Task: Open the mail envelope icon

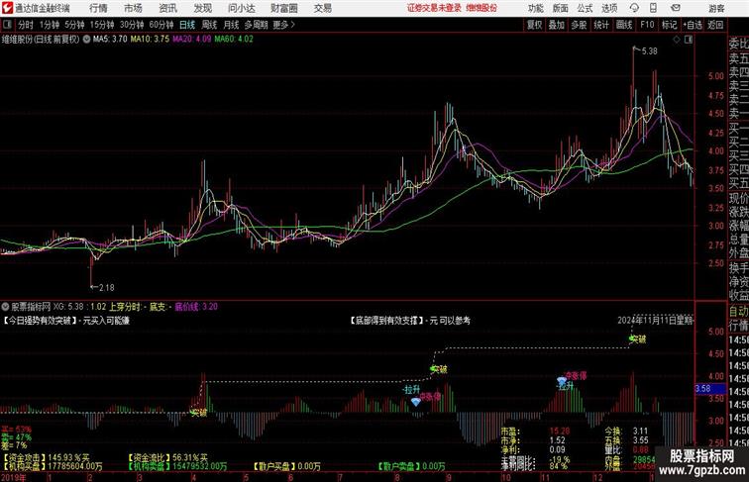Action: pyautogui.click(x=676, y=8)
